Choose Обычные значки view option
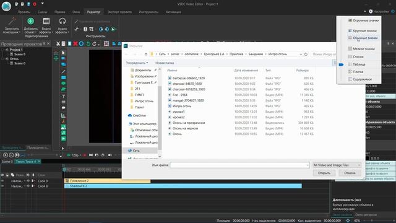The width and height of the screenshot is (396, 223). (x=363, y=38)
